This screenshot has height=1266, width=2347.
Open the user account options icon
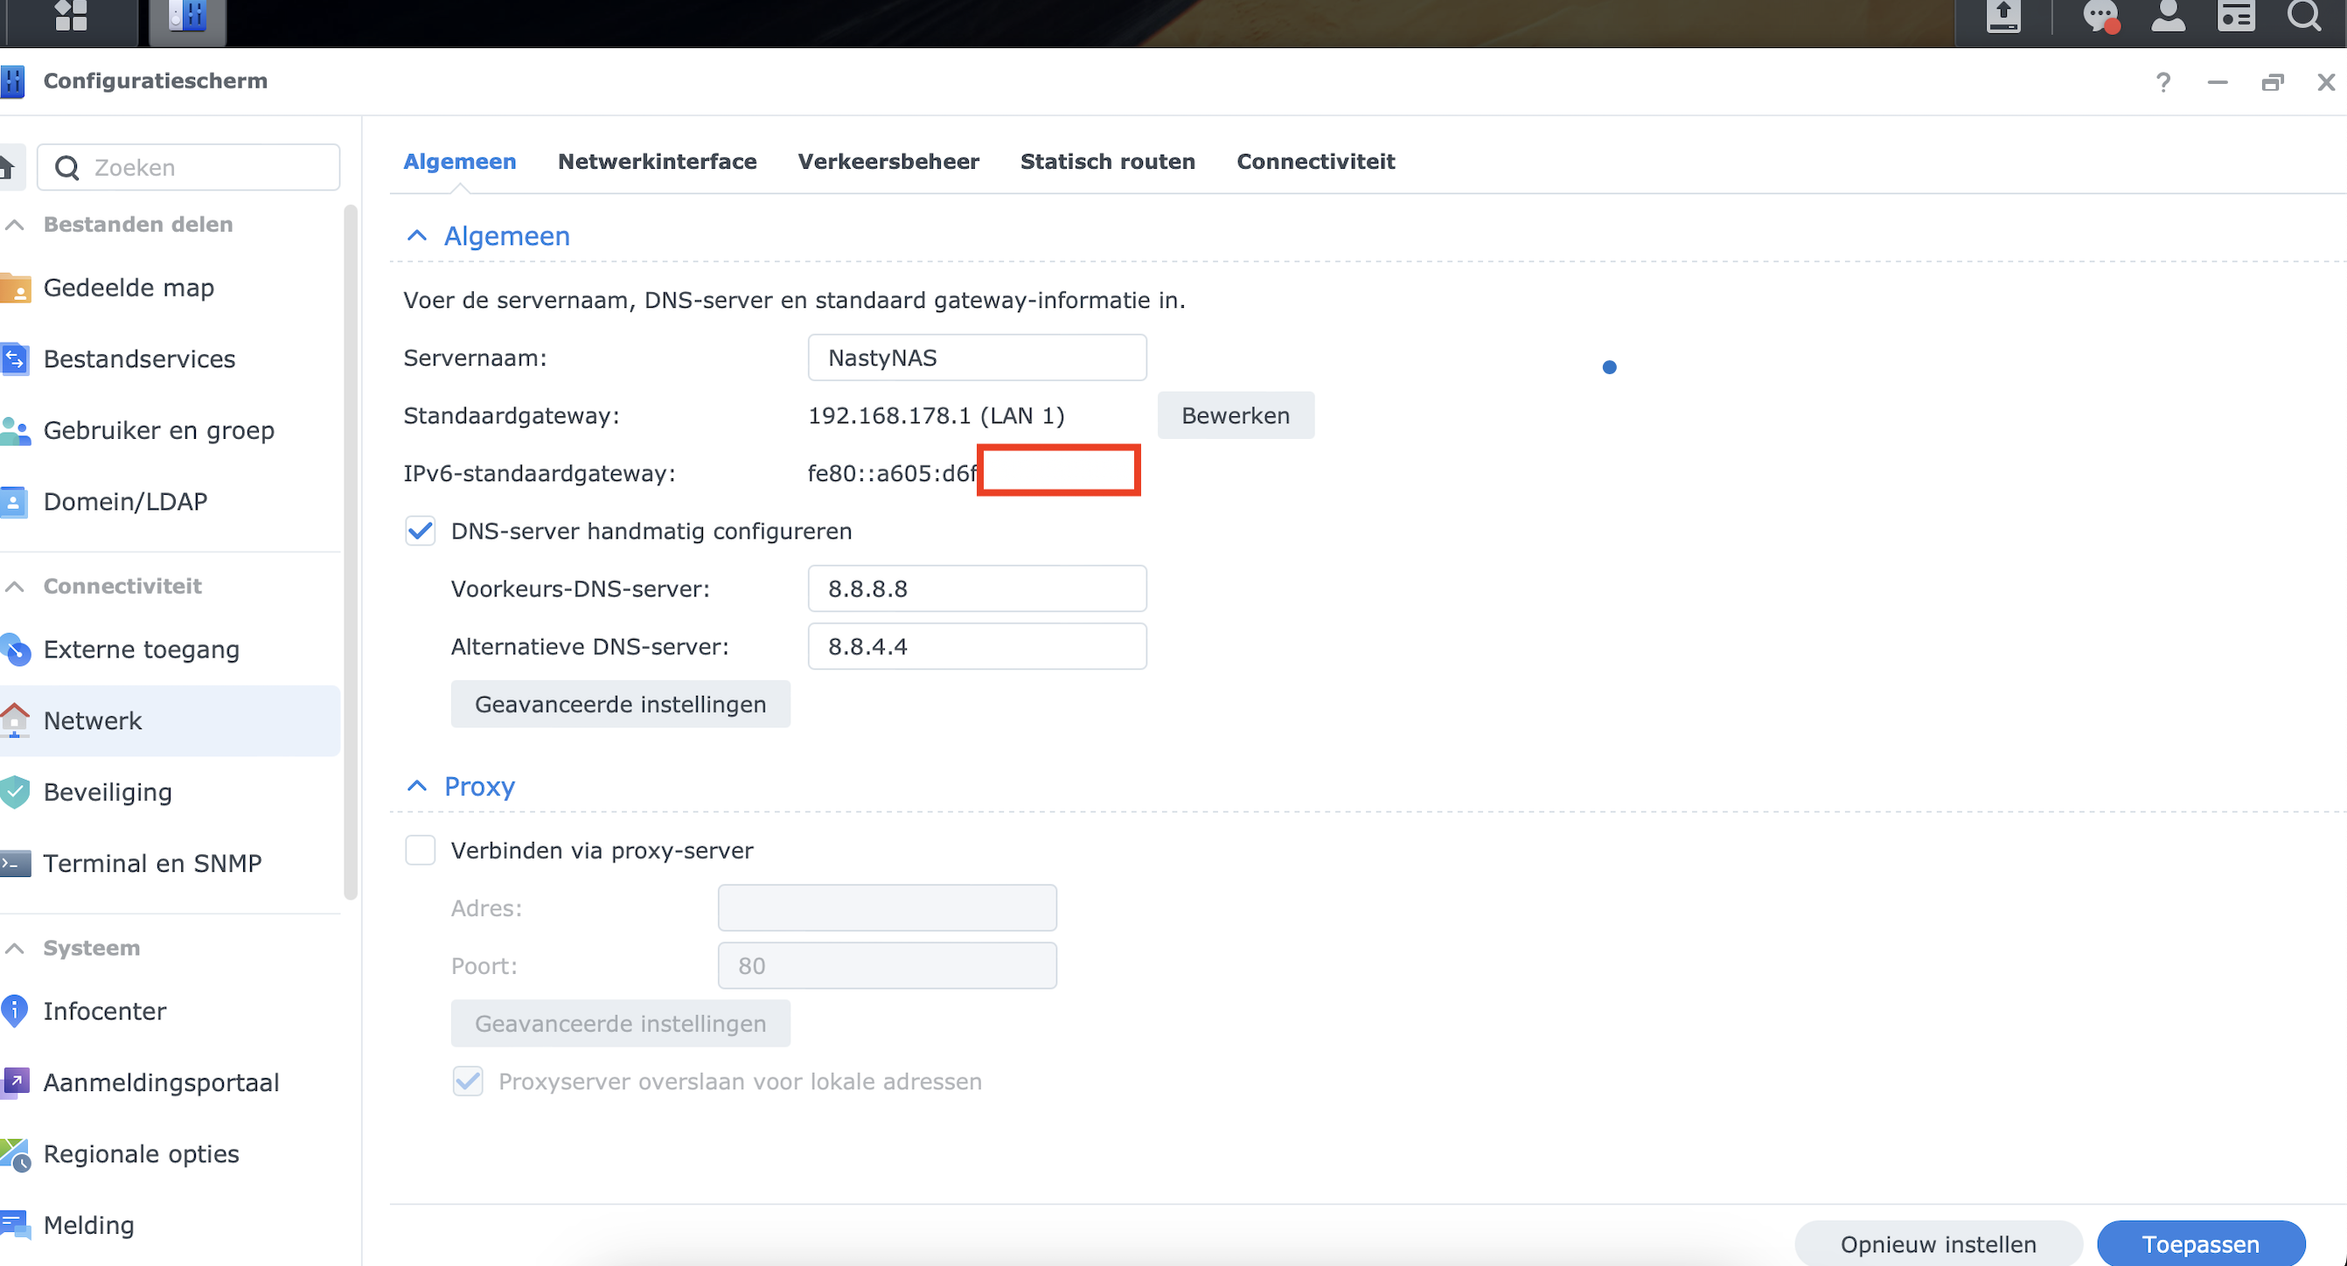click(2168, 17)
